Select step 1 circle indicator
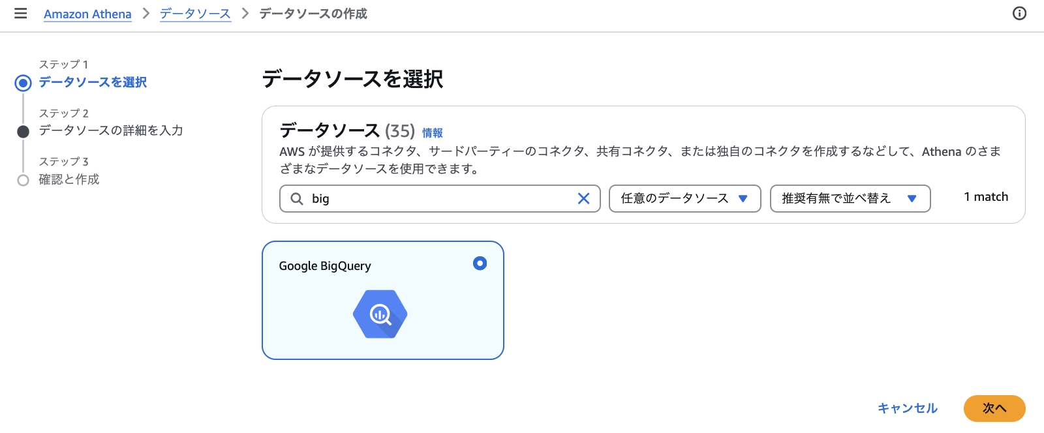 [23, 83]
